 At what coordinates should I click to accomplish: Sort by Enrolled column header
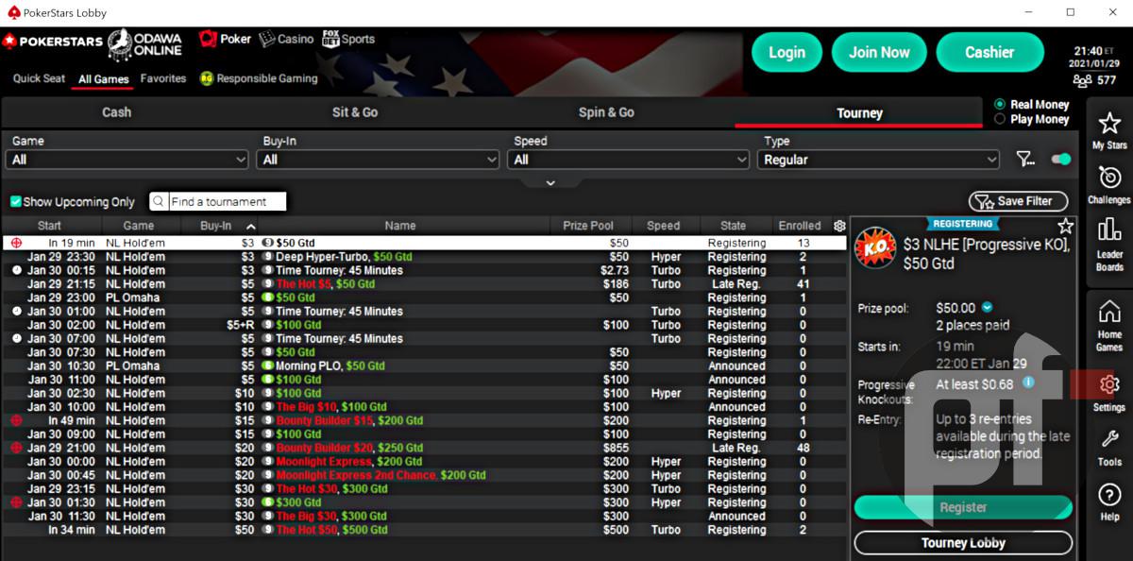pos(800,226)
